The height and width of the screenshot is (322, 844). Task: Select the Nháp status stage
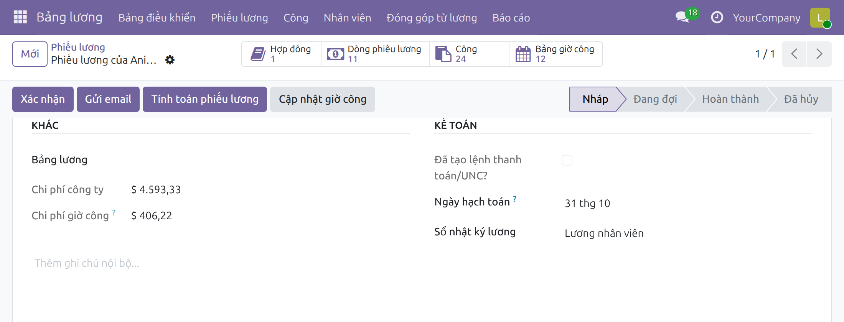[595, 99]
